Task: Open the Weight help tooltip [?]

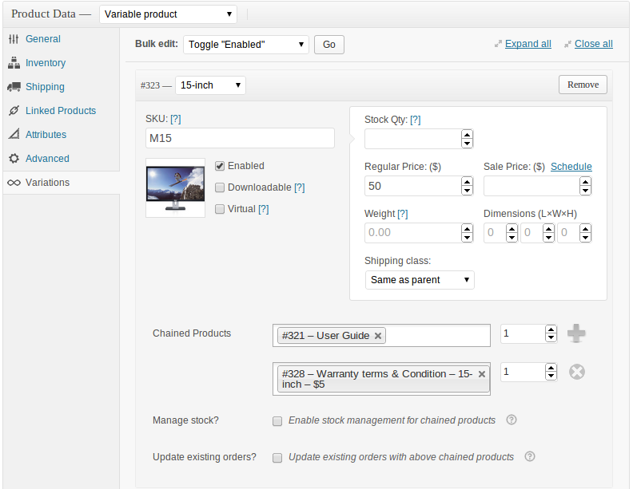Action: pos(403,214)
